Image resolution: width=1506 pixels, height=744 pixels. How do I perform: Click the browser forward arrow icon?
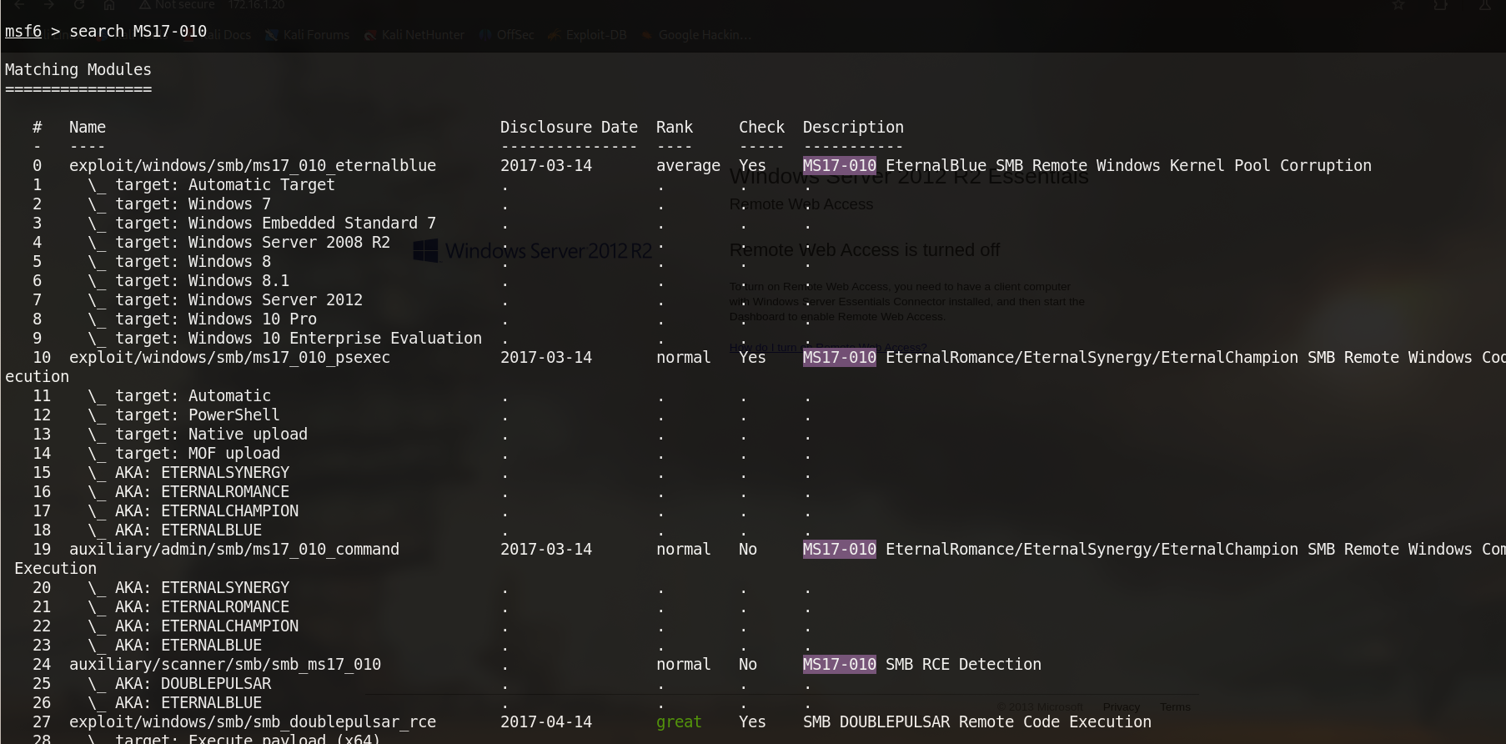click(49, 5)
